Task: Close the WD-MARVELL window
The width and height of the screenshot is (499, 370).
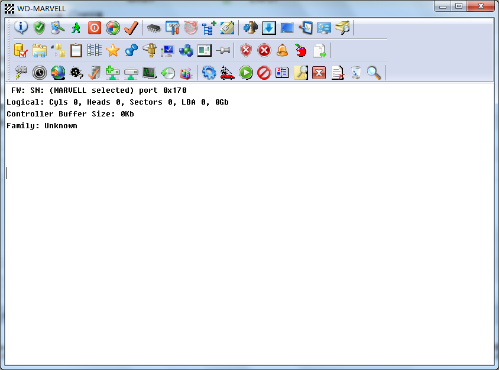Action: point(481,6)
